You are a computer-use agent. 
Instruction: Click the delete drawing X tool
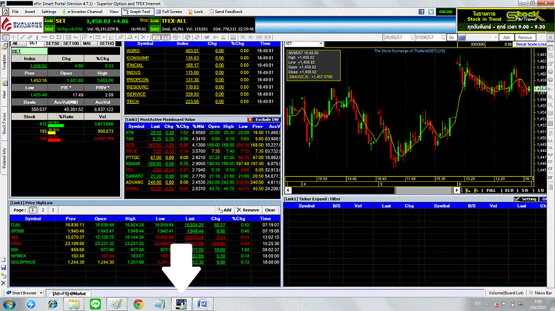point(143,37)
